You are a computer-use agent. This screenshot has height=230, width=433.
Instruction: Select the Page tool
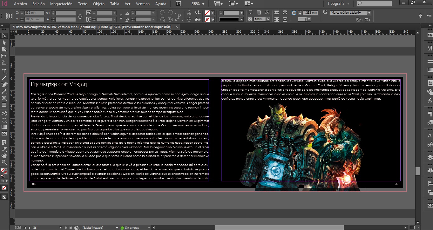click(x=4, y=49)
